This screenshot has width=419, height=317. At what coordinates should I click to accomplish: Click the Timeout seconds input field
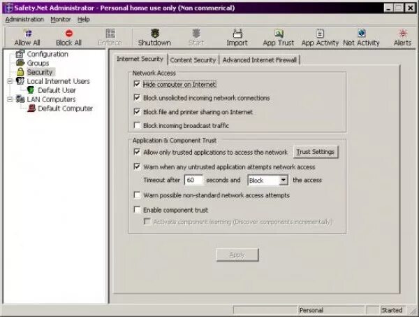[x=193, y=180]
